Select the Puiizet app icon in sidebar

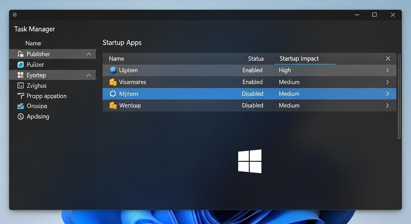[x=20, y=64]
